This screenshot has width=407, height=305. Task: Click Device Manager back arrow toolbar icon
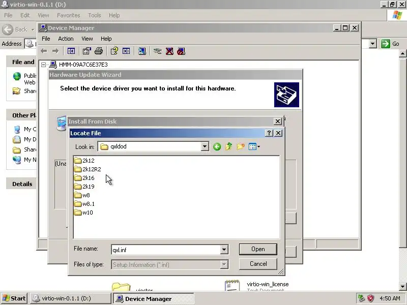[44, 51]
